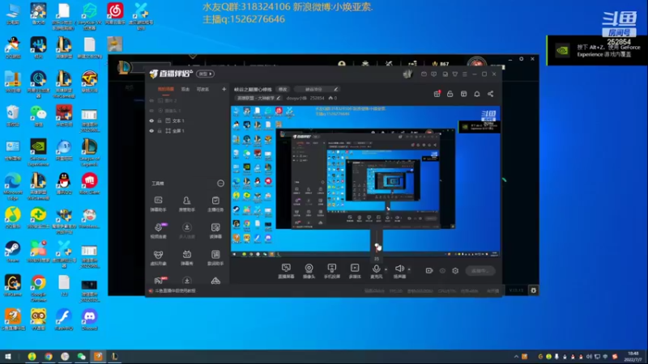The image size is (648, 364).
Task: Collapse the 工具箱 toolbox section
Action: pos(220,184)
